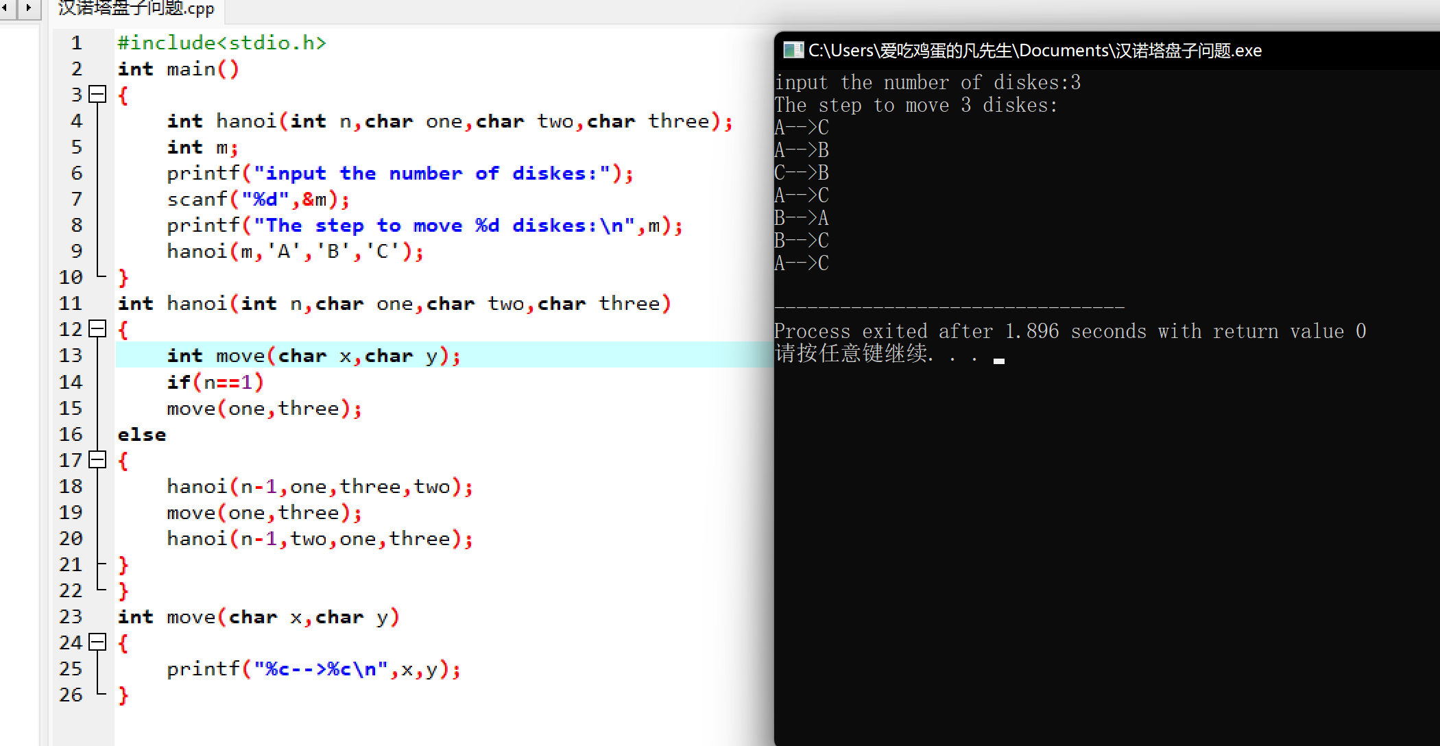Click line number 1 in the gutter

click(x=76, y=43)
